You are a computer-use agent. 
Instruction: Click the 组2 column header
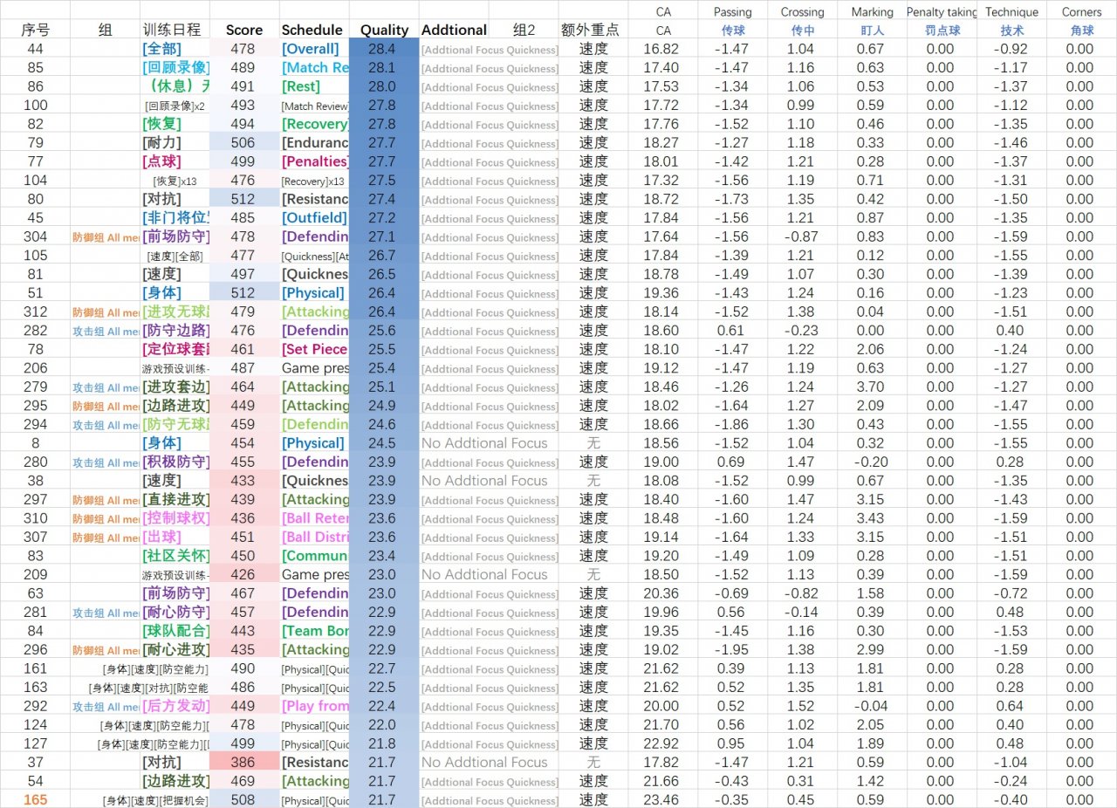(x=524, y=30)
